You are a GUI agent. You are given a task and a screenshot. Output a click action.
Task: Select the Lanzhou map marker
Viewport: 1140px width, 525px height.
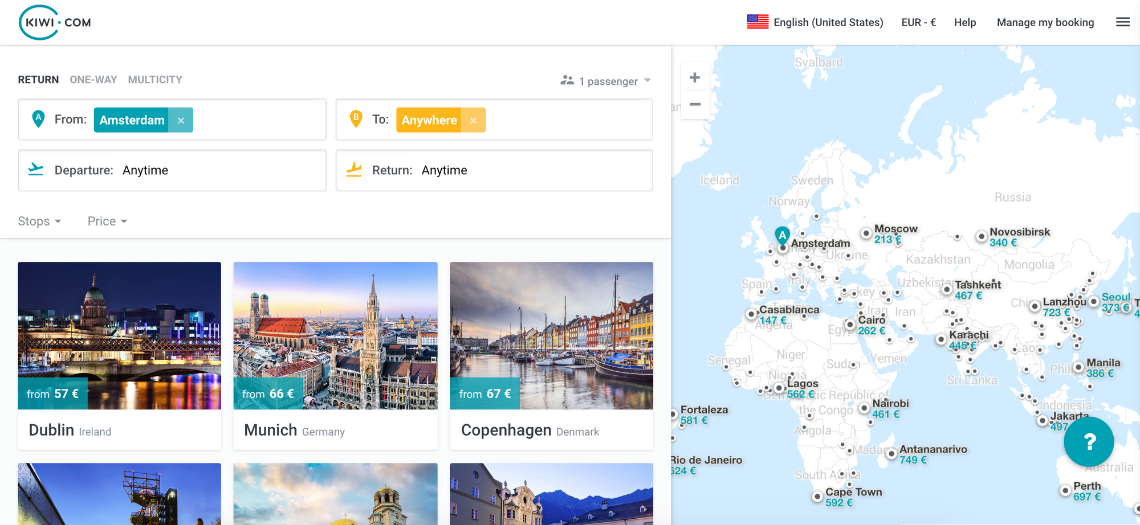(1035, 306)
